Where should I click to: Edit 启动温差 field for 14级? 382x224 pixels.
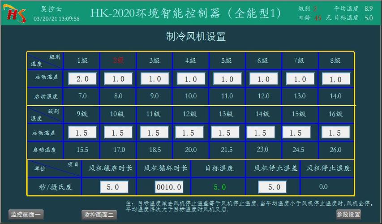pos(261,132)
